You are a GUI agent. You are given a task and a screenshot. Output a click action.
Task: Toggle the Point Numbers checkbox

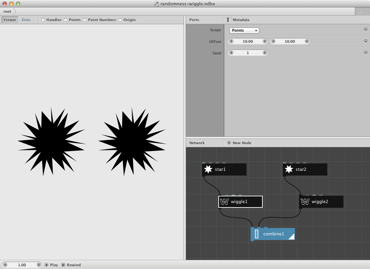tap(85, 20)
